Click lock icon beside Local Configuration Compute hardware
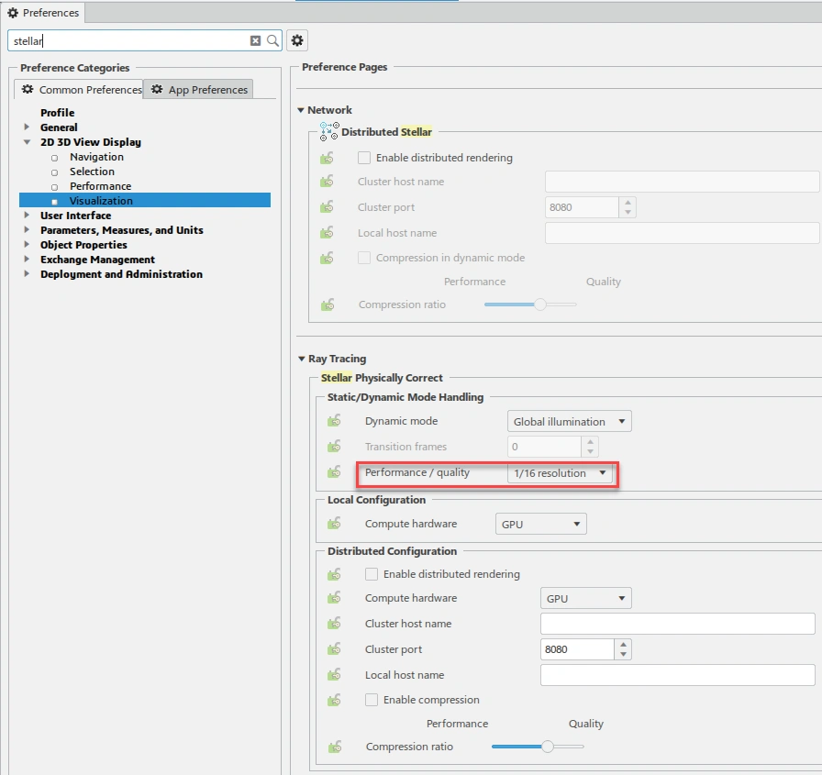 click(x=335, y=524)
